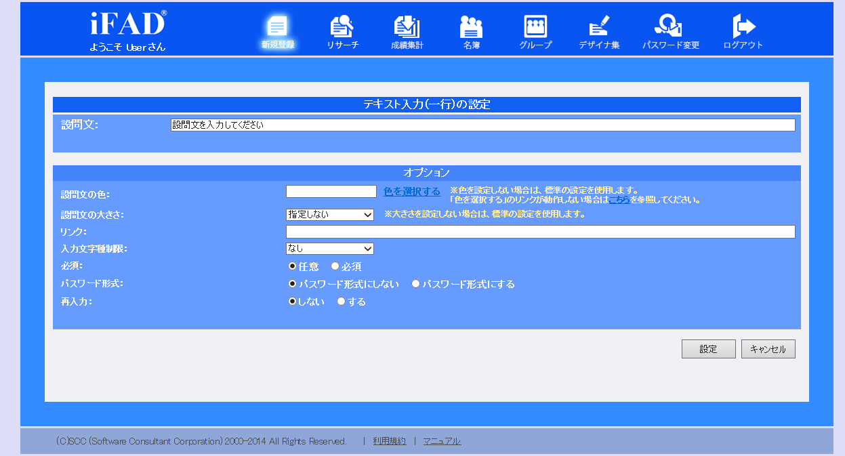Open the 利用規約 footer link
This screenshot has height=456, width=845.
390,441
